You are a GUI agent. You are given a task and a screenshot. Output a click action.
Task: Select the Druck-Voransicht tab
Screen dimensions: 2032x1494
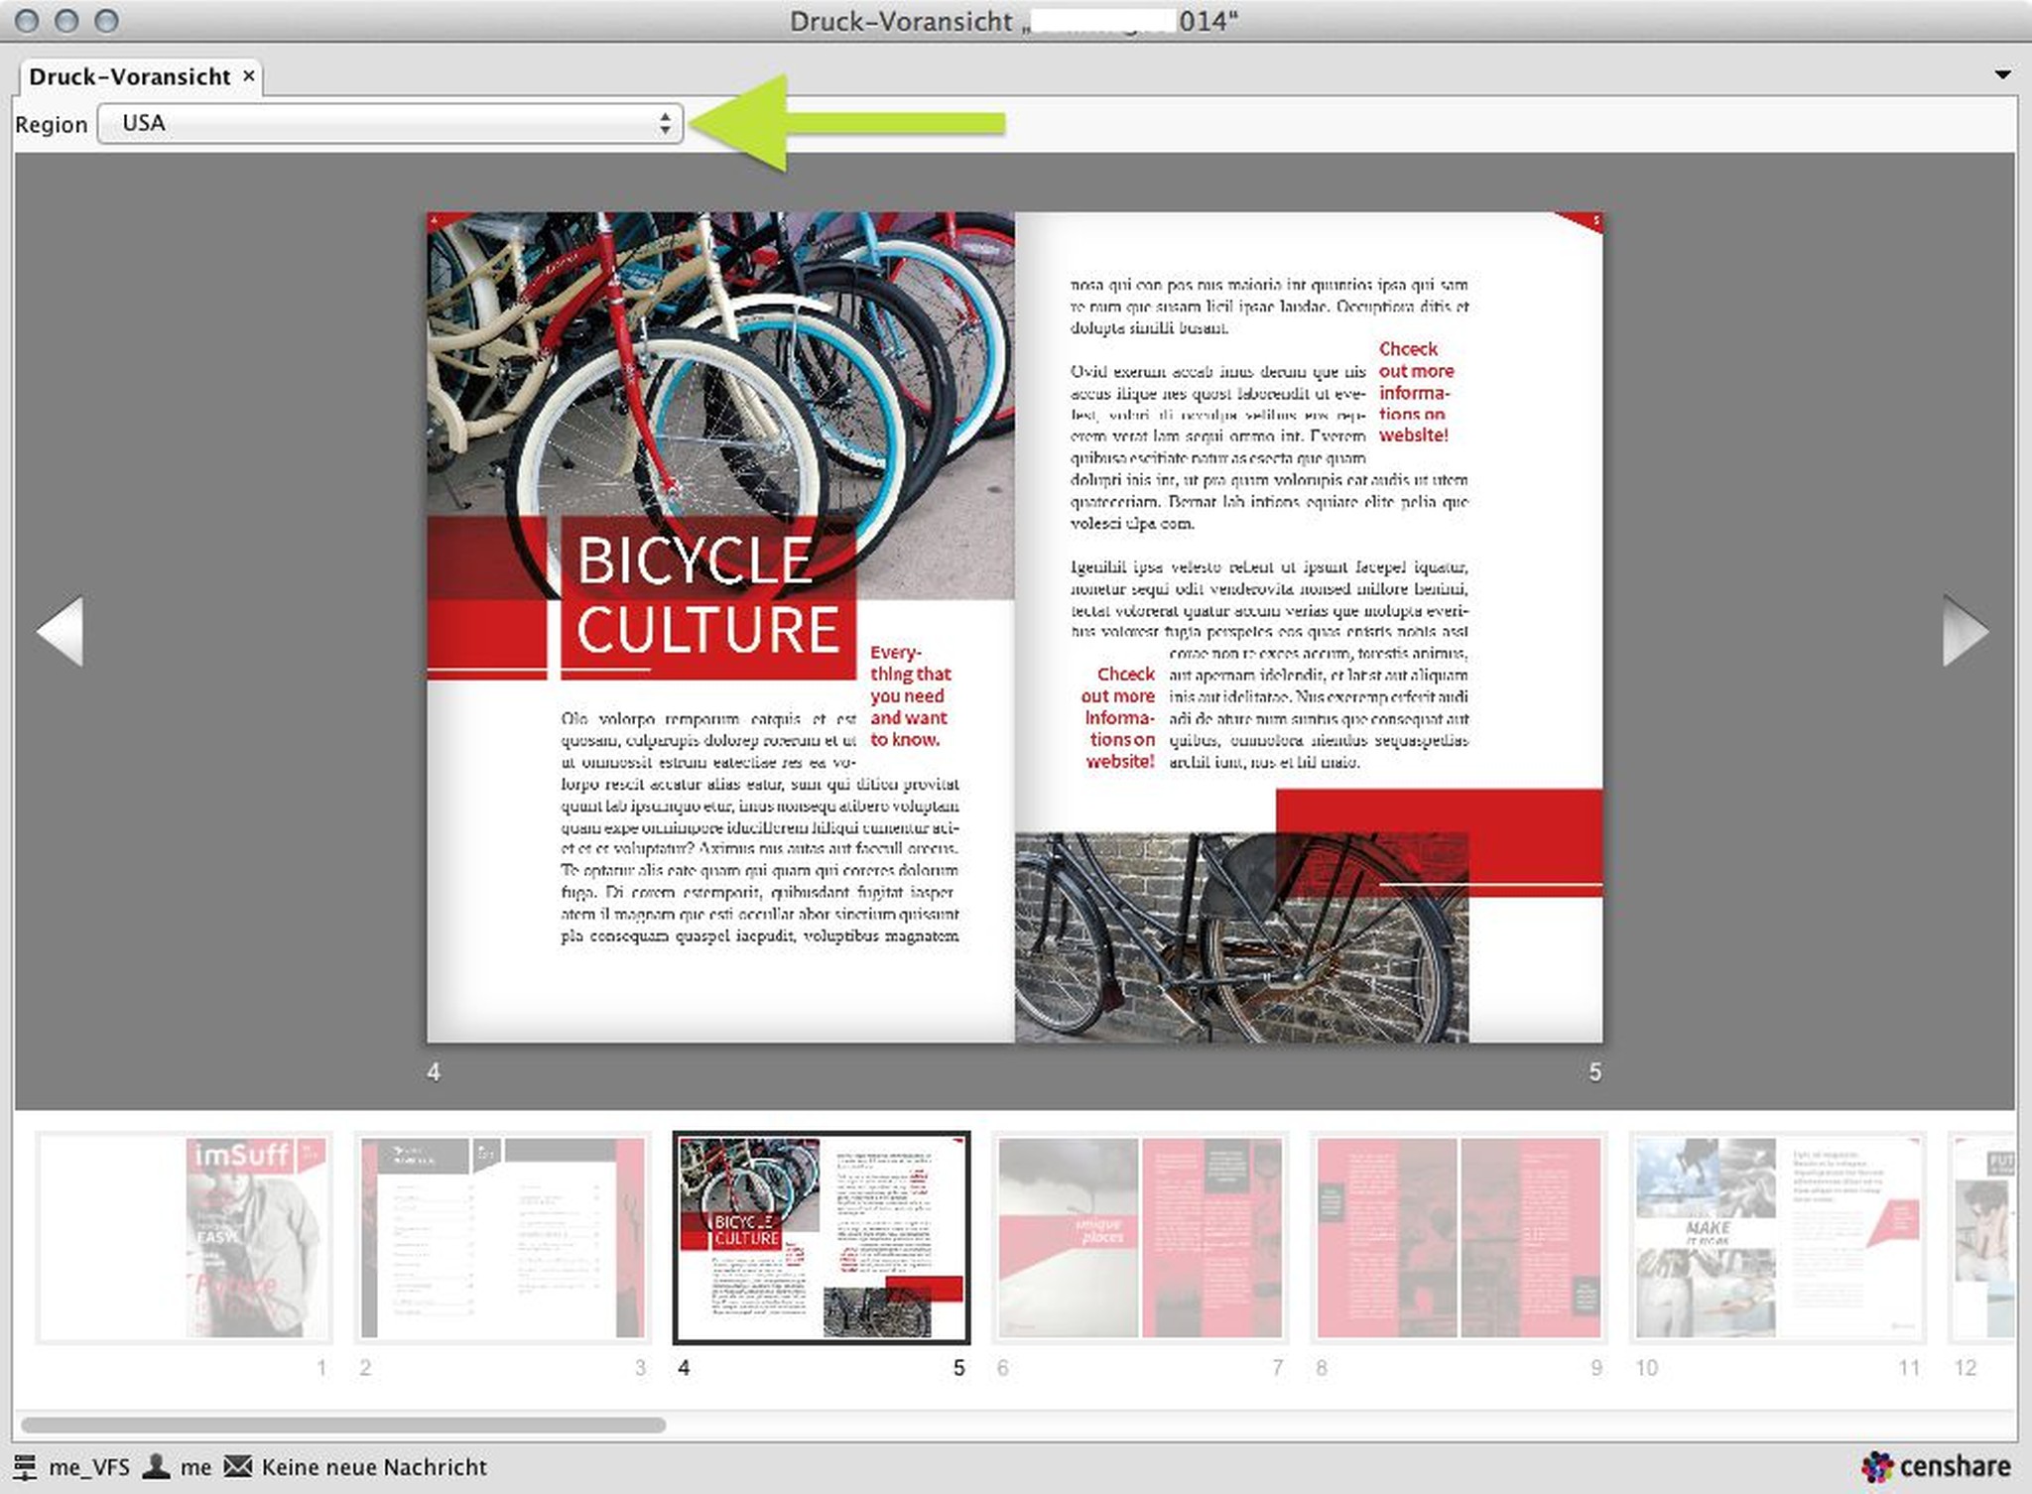[129, 76]
